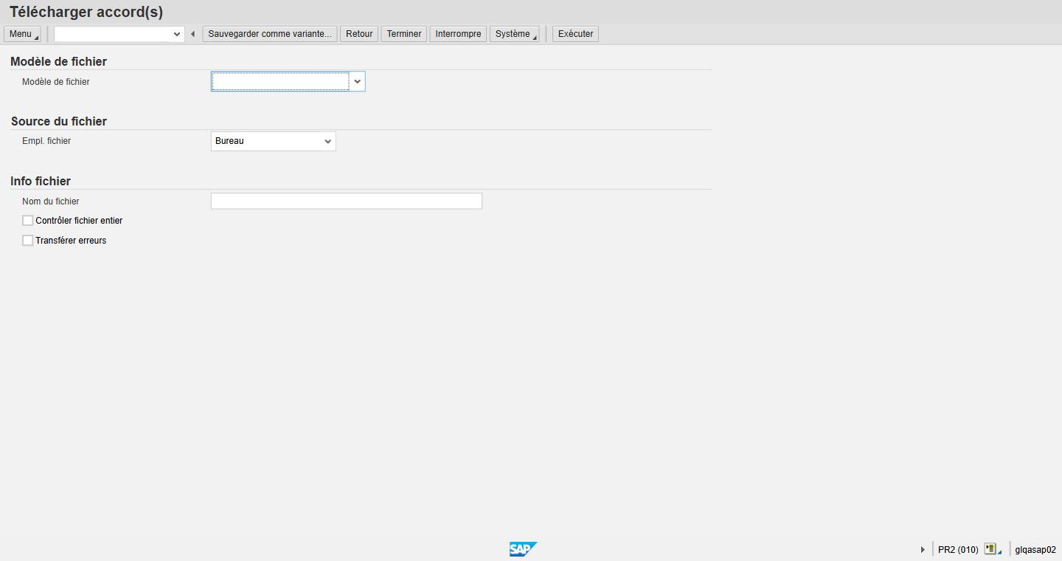Focus the Nom du fichier input field
This screenshot has width=1062, height=561.
click(x=347, y=201)
